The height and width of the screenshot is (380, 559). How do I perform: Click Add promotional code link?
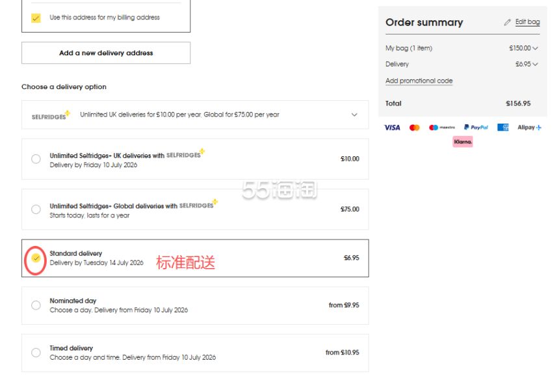tap(419, 81)
